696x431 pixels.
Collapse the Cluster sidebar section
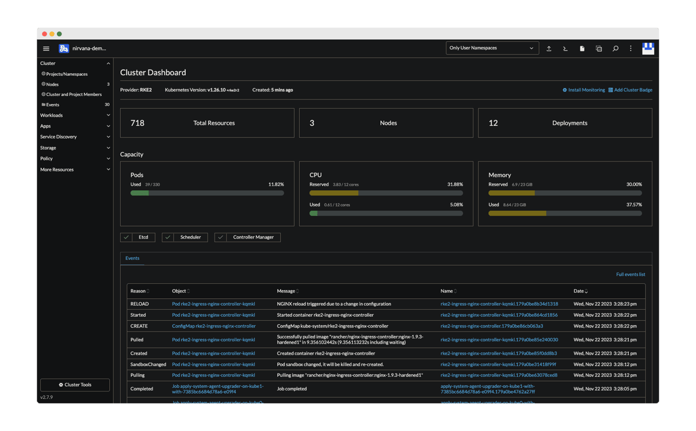click(x=108, y=63)
